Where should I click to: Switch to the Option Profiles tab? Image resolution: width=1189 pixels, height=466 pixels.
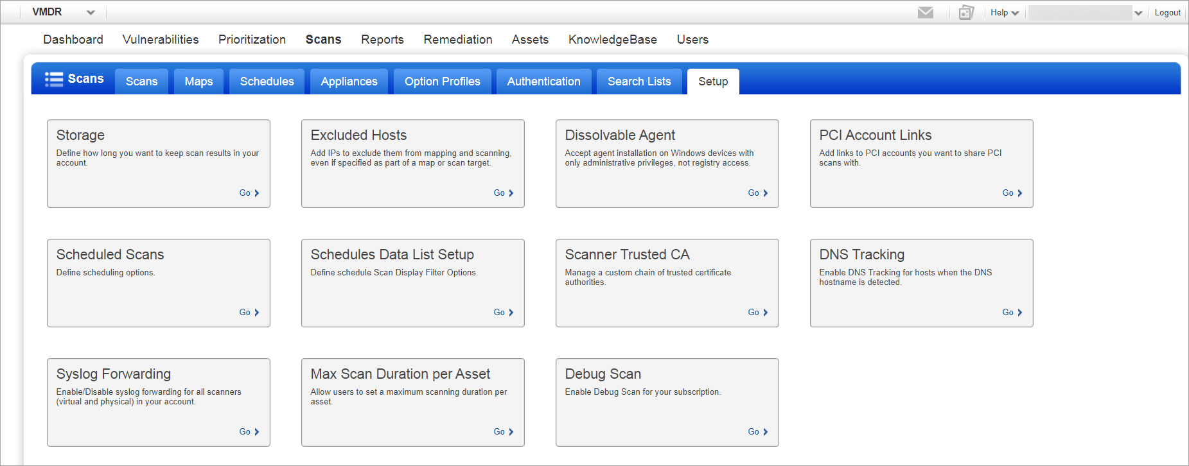click(442, 82)
